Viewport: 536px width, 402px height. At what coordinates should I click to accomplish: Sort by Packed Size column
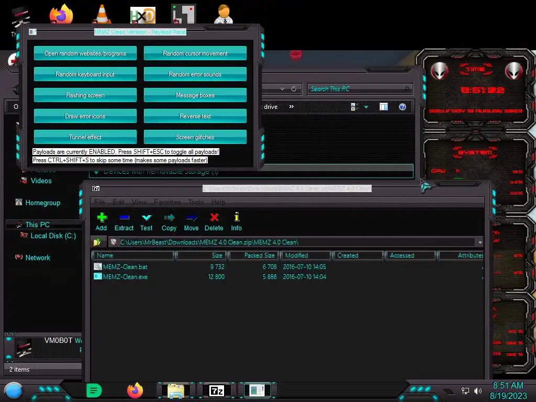tap(254, 255)
